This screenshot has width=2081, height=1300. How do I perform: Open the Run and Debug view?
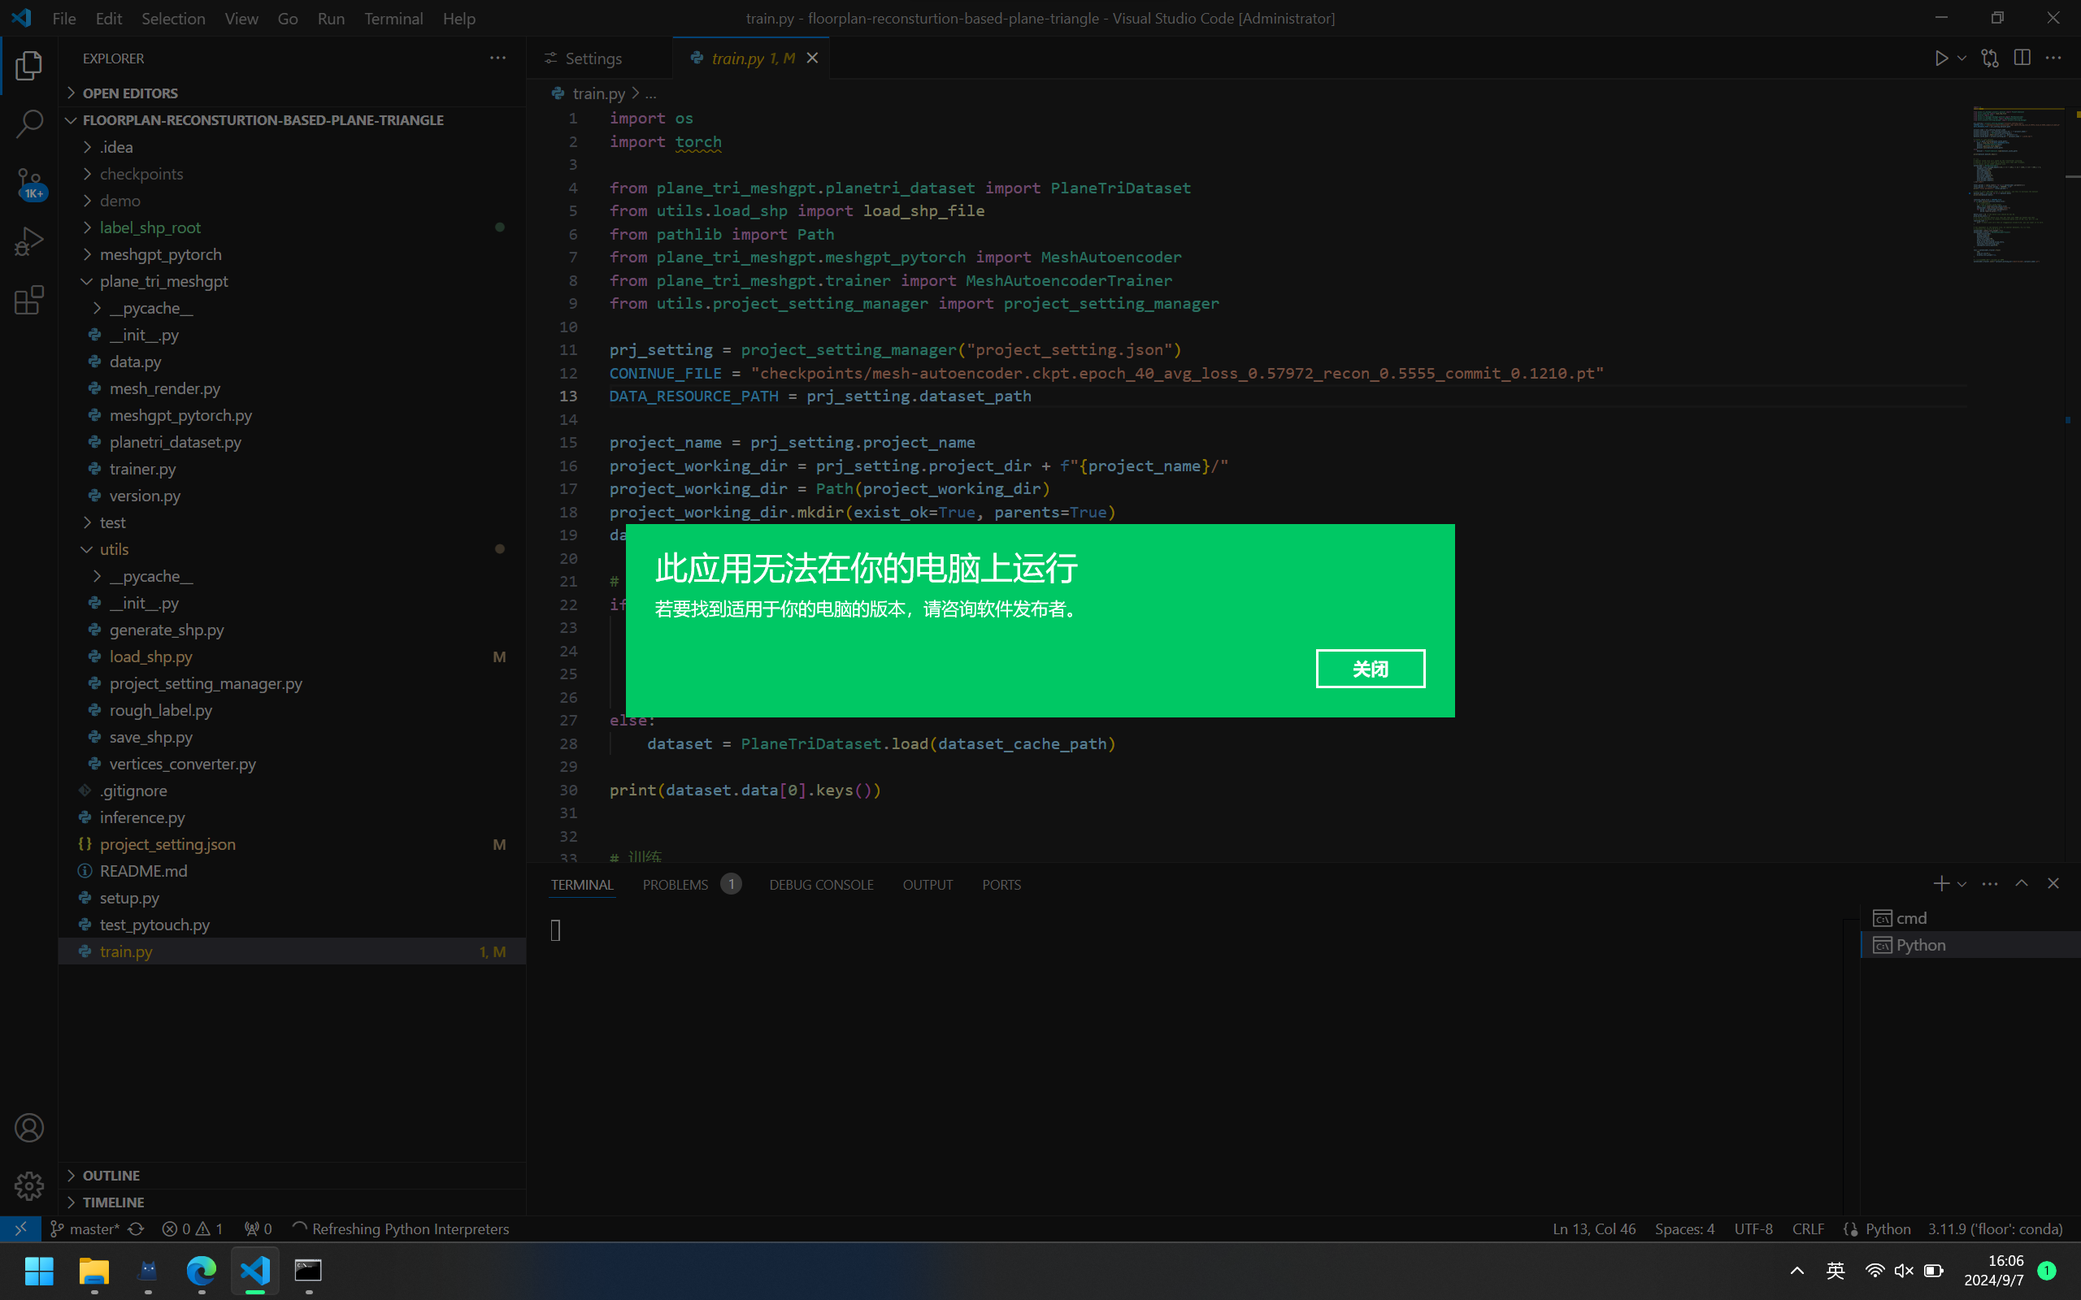[28, 241]
